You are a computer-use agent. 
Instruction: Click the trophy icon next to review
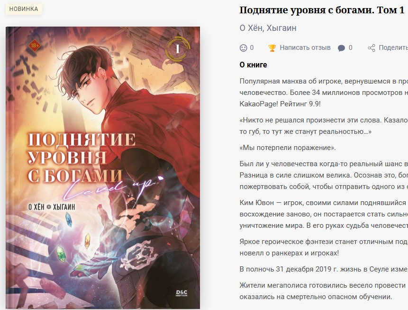coord(272,48)
